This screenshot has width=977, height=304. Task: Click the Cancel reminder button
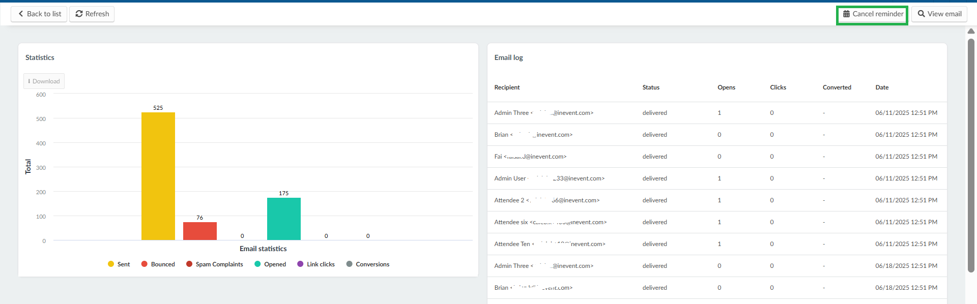tap(873, 14)
